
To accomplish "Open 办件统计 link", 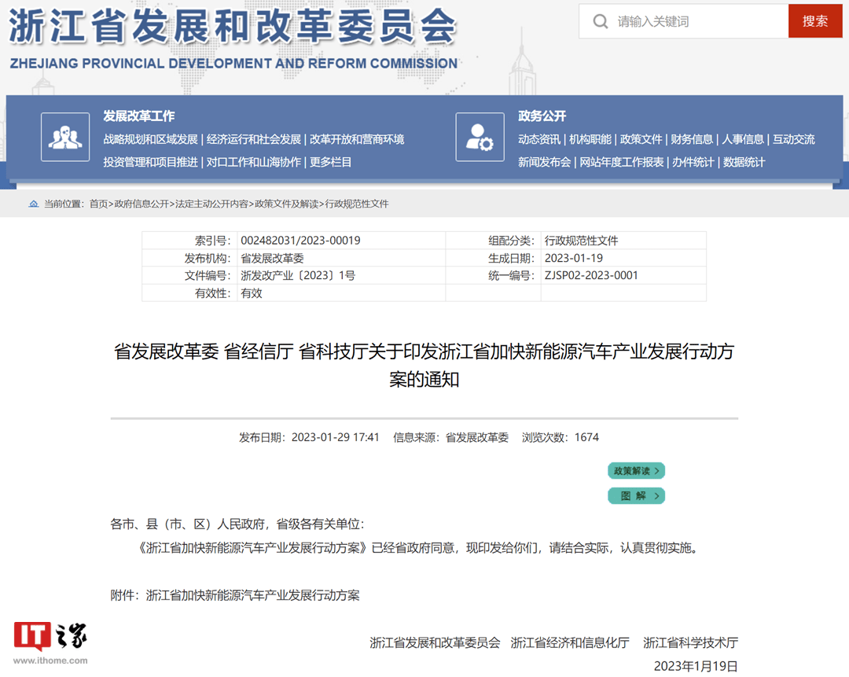I will pyautogui.click(x=693, y=162).
